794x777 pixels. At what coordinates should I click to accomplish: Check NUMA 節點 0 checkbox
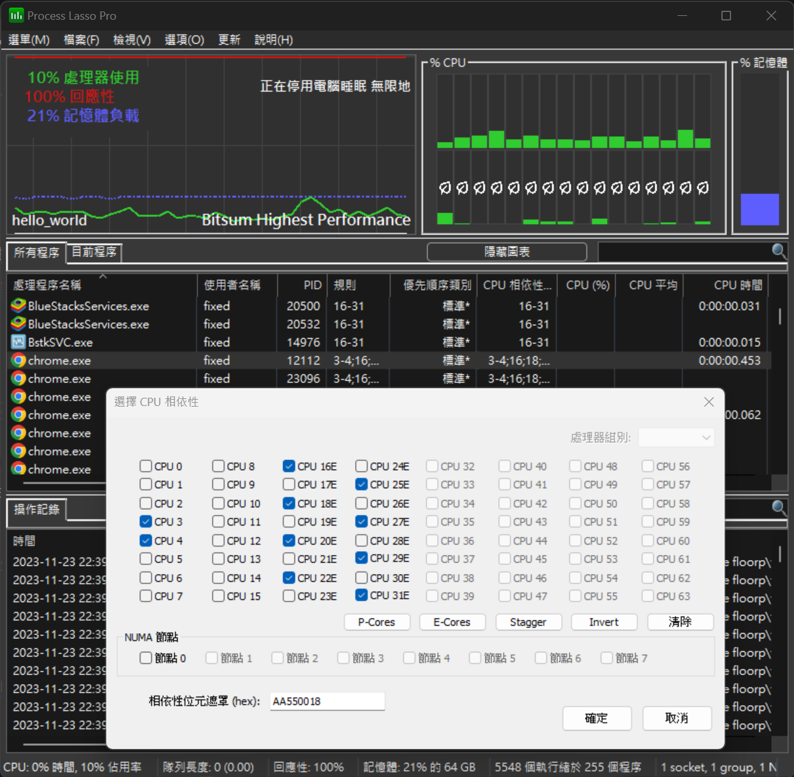(145, 658)
